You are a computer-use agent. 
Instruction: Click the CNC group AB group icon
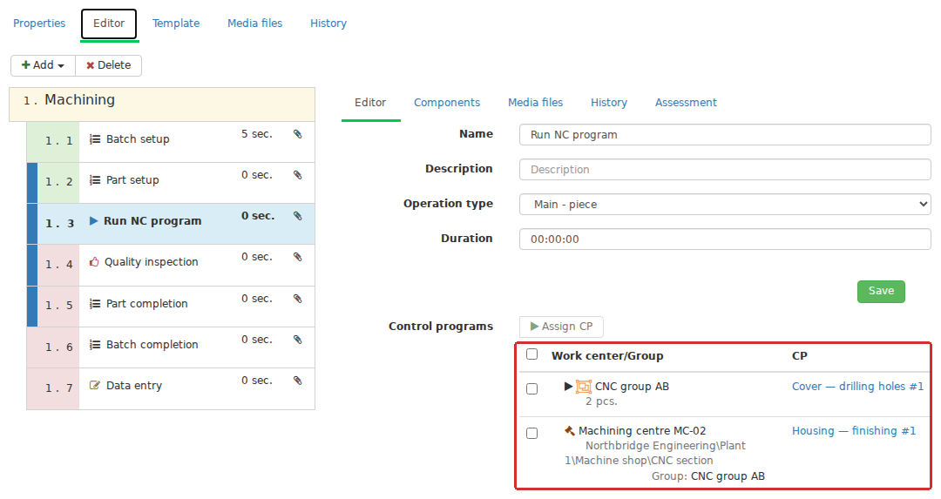tap(584, 387)
